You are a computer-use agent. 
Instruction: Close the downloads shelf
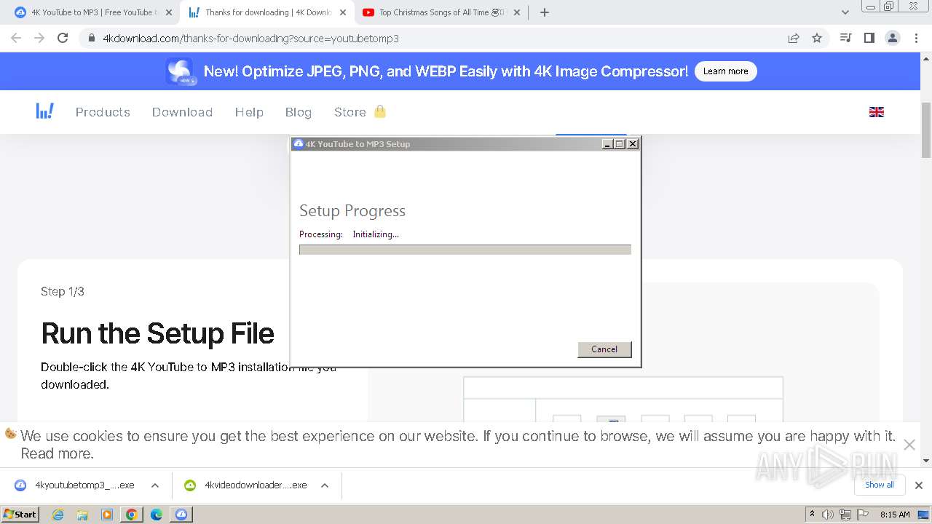pyautogui.click(x=919, y=485)
